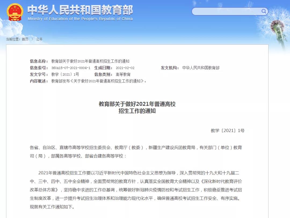The height and width of the screenshot is (218, 290).
Task: Click the bold article headline 教育部关于做好2021年普通高校
Action: [137, 104]
